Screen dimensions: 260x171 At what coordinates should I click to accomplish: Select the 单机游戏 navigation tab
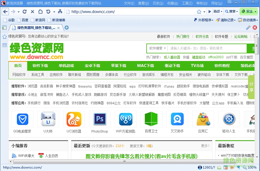66,66
